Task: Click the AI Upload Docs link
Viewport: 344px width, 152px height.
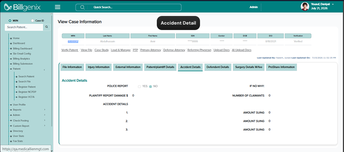Action: click(x=242, y=50)
